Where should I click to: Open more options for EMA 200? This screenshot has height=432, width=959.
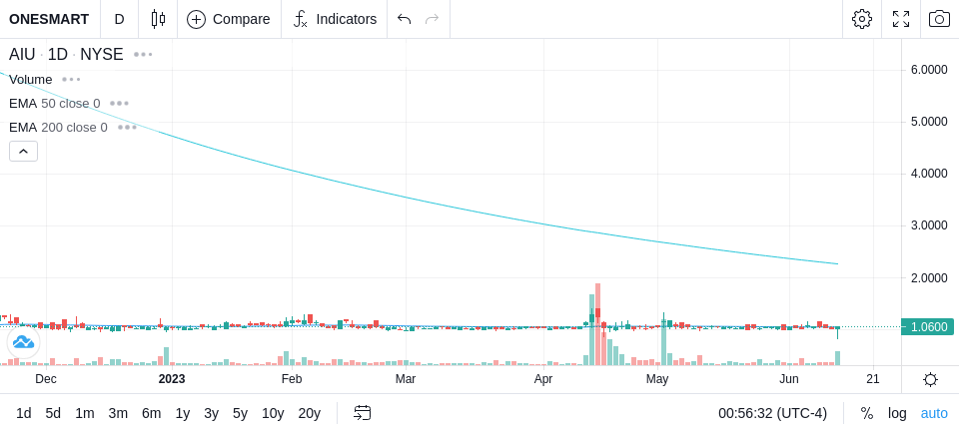pyautogui.click(x=127, y=127)
